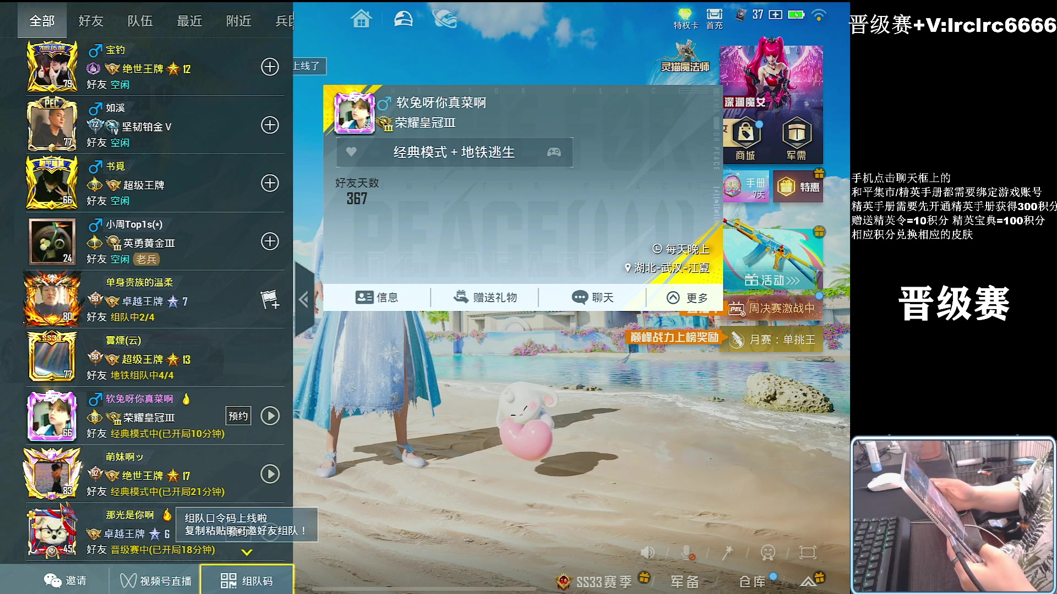Open 手册 handbook icon
1057x594 pixels.
pos(745,186)
